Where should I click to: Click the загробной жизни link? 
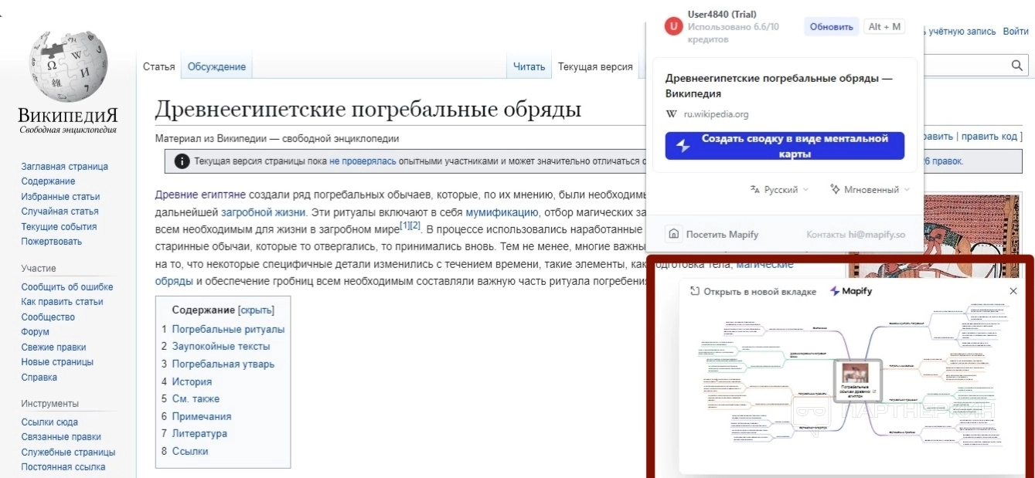pos(264,212)
